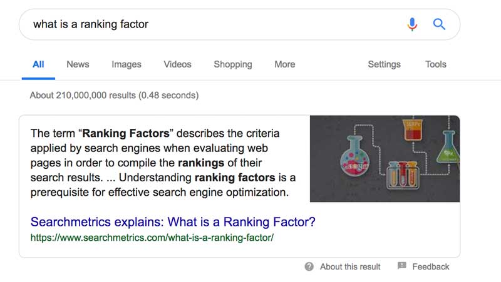Open the About this result link
Viewport: 501px width, 282px height.
pyautogui.click(x=350, y=266)
